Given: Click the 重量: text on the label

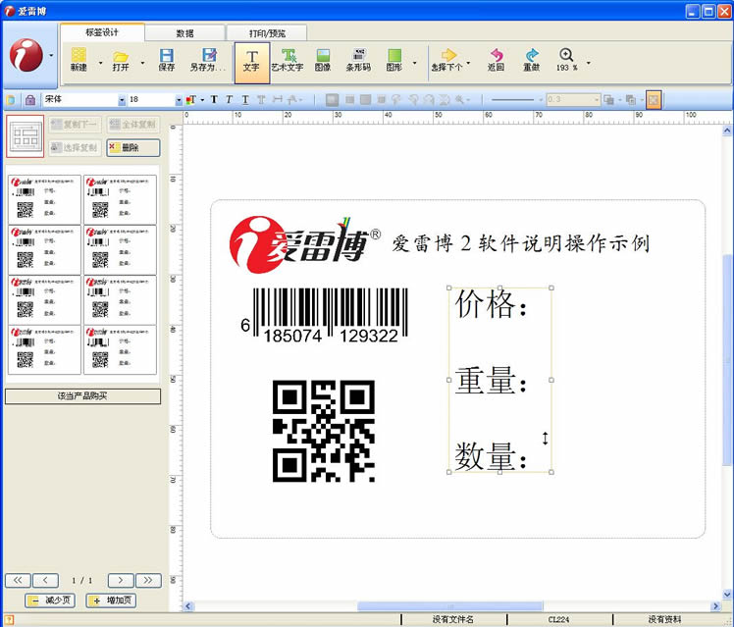Looking at the screenshot, I should 491,380.
